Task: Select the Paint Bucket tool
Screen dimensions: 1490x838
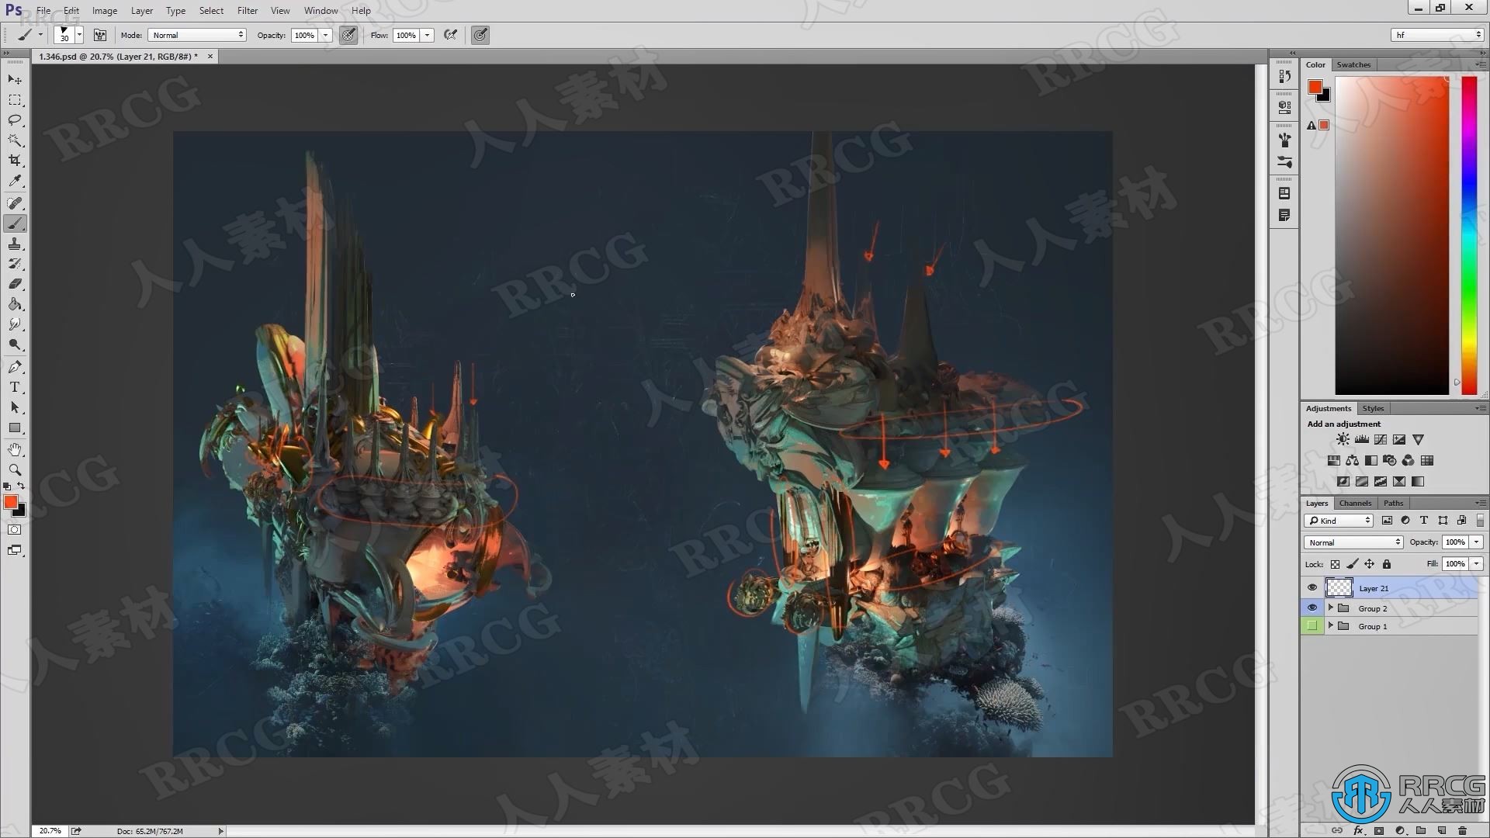Action: click(x=15, y=304)
